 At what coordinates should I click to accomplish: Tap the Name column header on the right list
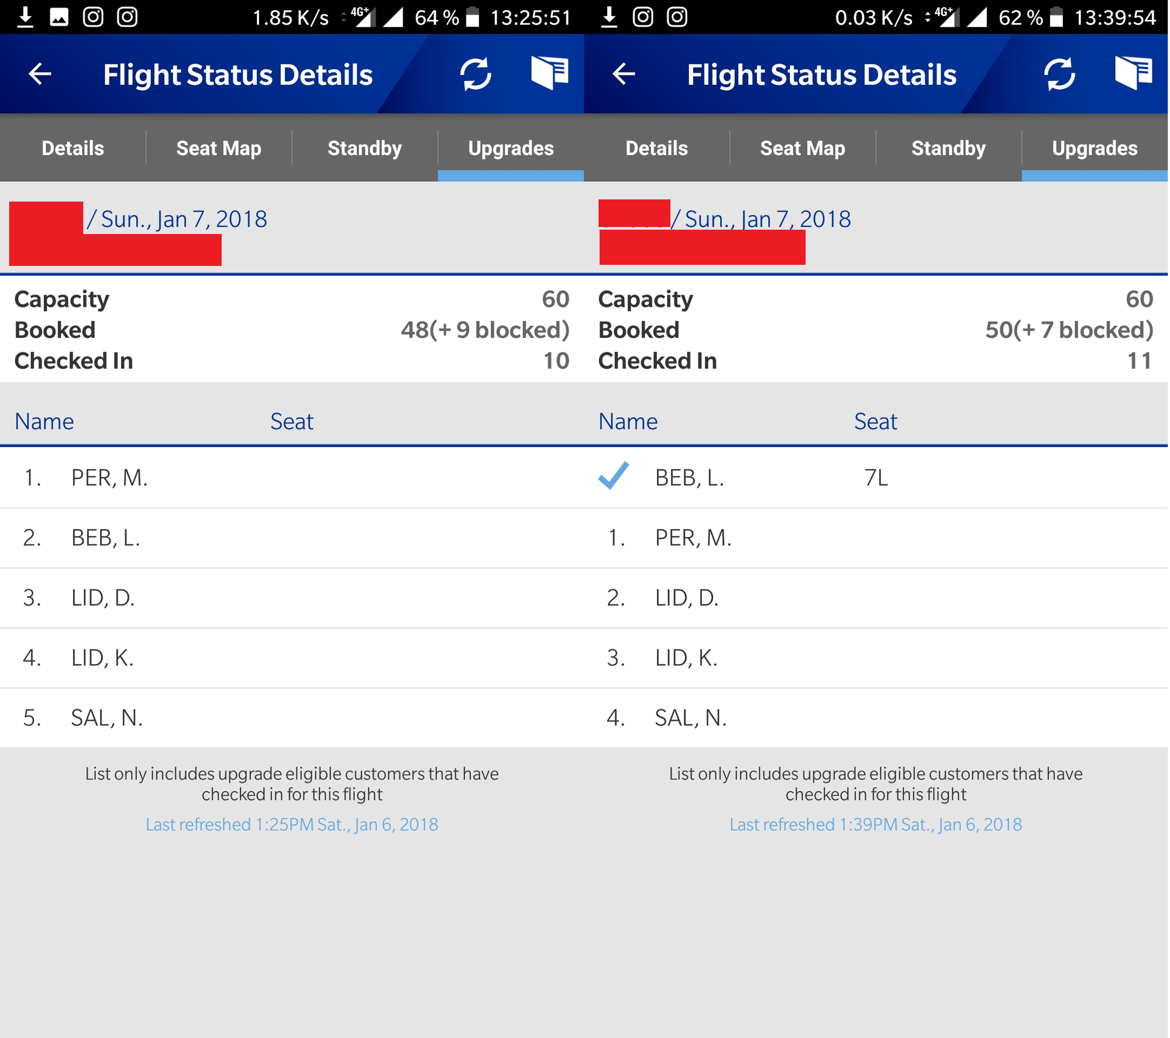pos(628,421)
